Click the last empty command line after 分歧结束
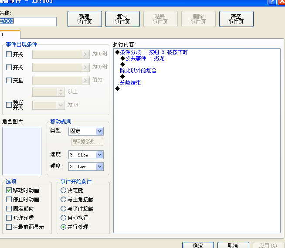The image size is (285, 248). point(117,89)
